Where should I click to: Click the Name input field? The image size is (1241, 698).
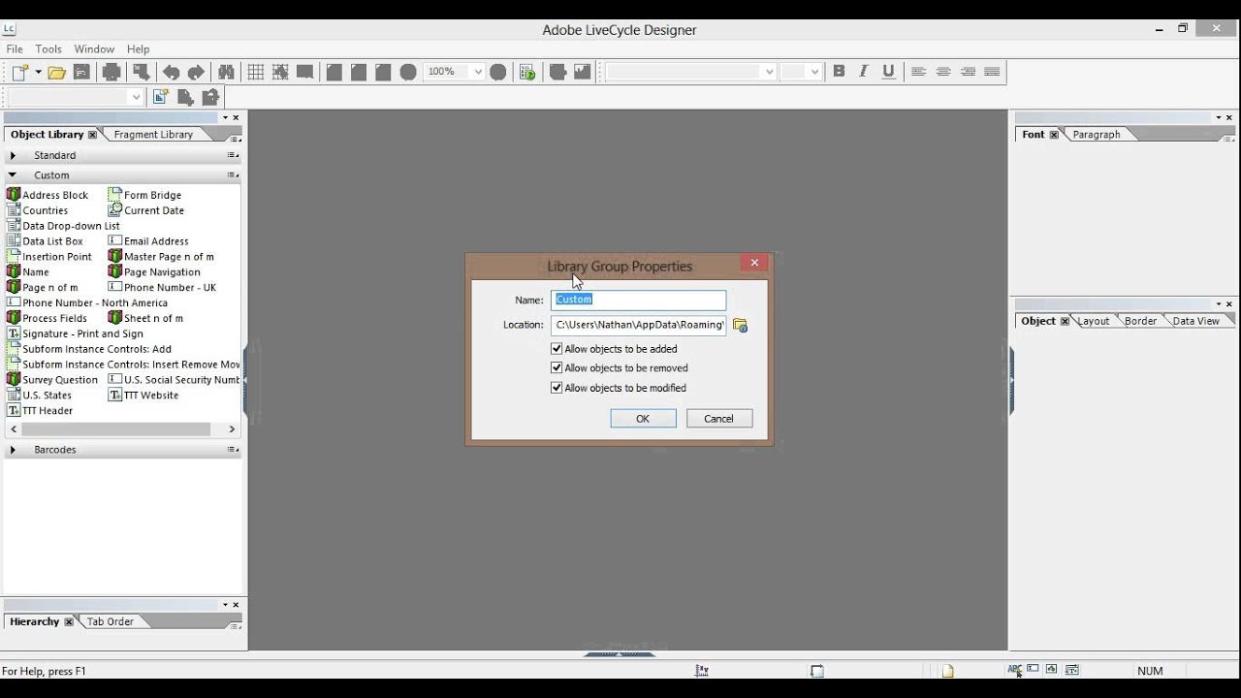pos(638,301)
